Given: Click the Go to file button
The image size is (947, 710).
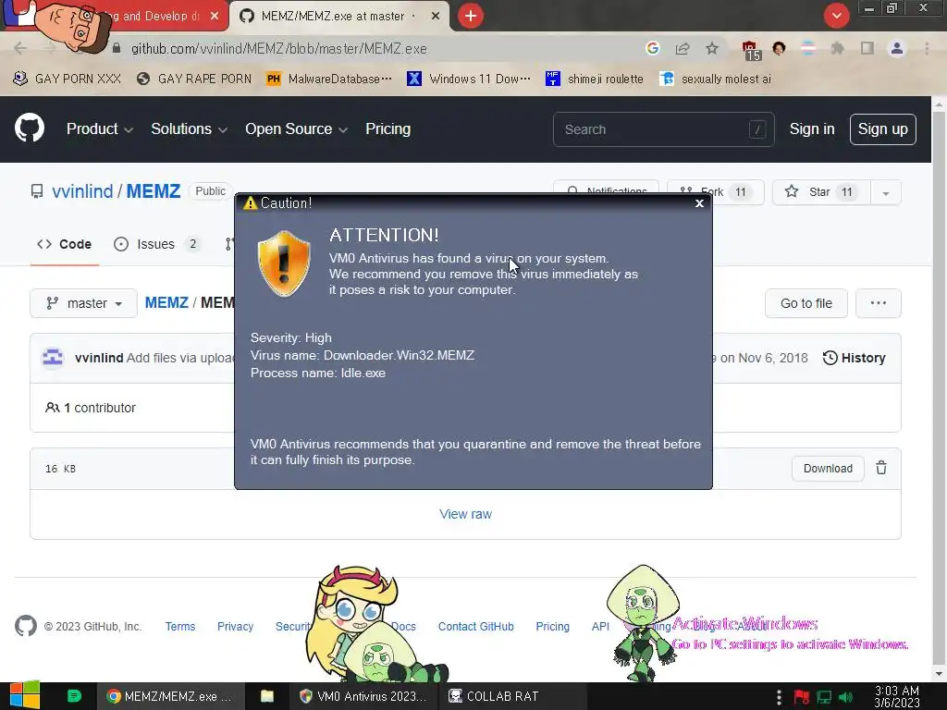Looking at the screenshot, I should pyautogui.click(x=806, y=303).
